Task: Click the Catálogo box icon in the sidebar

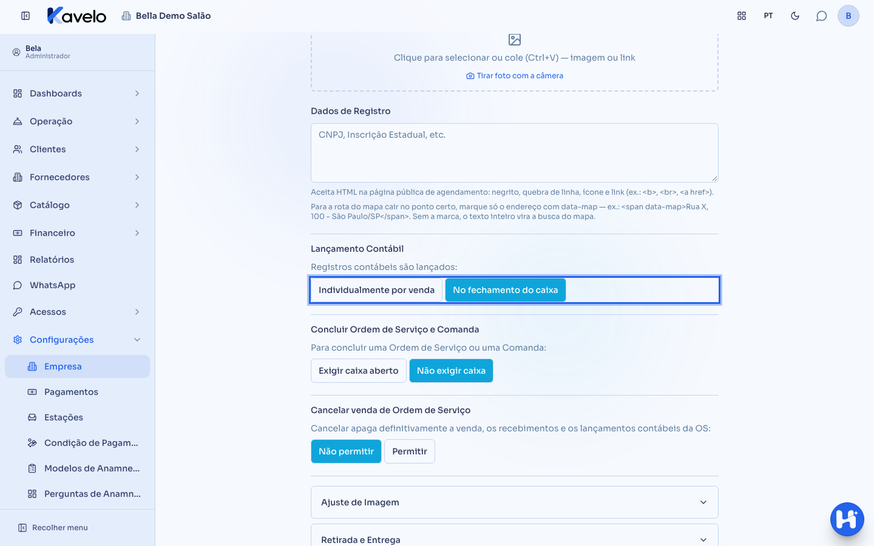Action: point(18,205)
